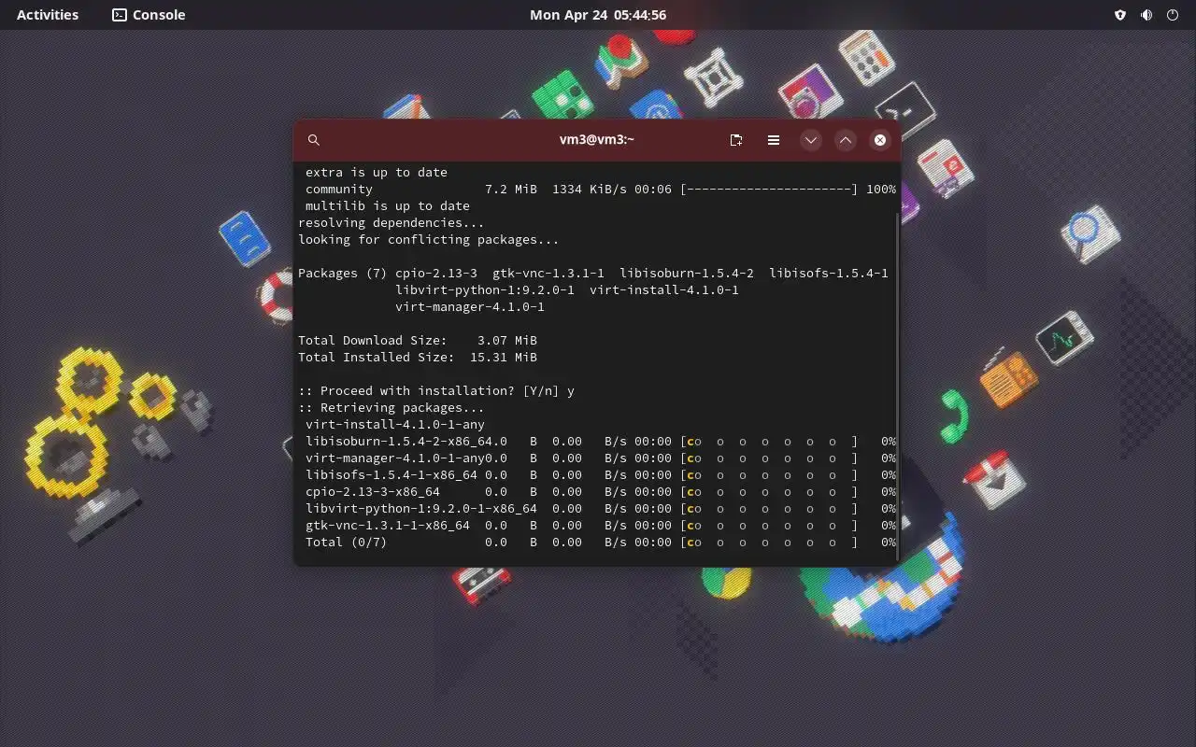
Task: Click the security shield tray icon
Action: 1120,15
